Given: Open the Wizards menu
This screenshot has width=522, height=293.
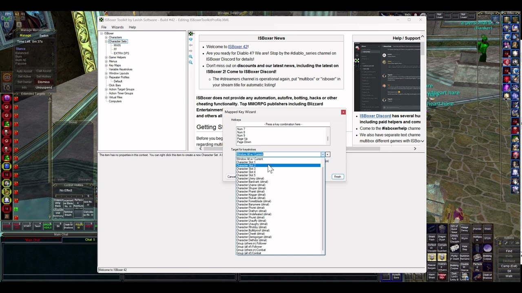Looking at the screenshot, I should click(x=117, y=27).
